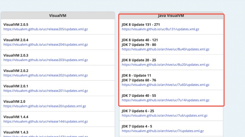Select the 'VisualVM 2.0.4' title text
The width and height of the screenshot is (245, 137).
click(16, 40)
